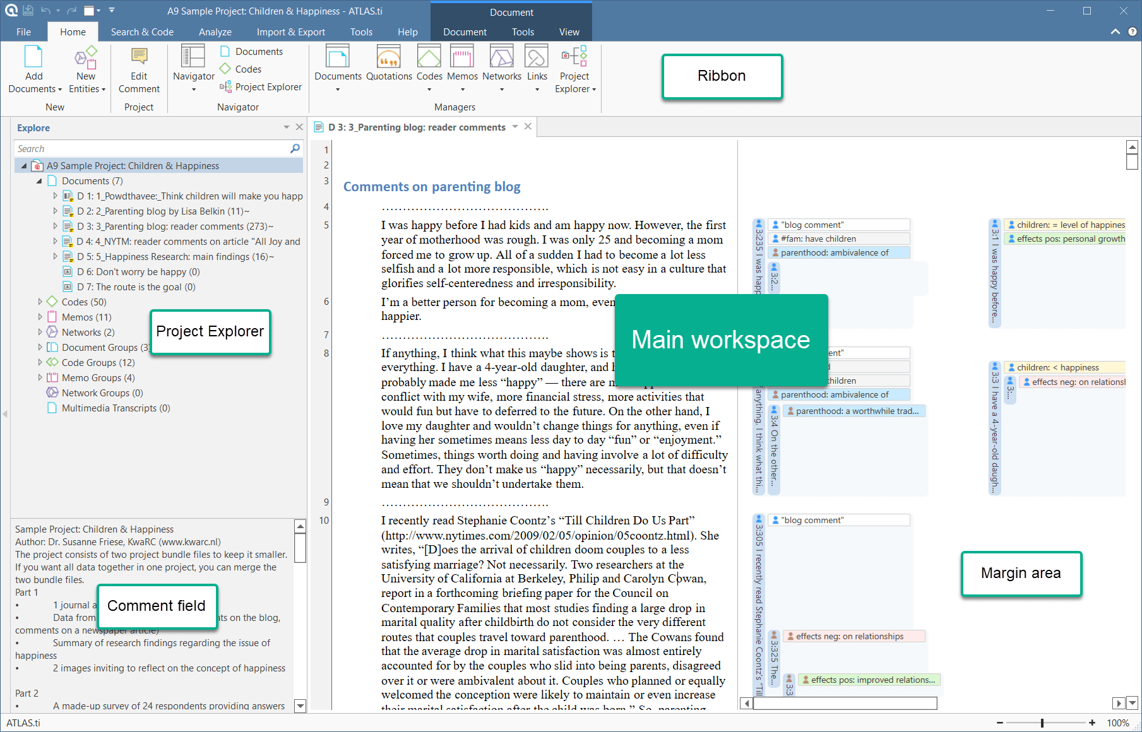The height and width of the screenshot is (732, 1142).
Task: Select D 2 Parenting blog by Lisa Belkin
Action: pyautogui.click(x=163, y=211)
